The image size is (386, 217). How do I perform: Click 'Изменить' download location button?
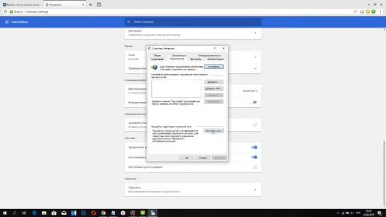pos(250,91)
